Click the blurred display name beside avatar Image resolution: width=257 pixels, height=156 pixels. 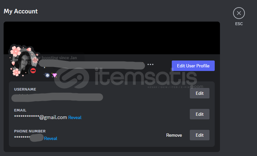point(92,65)
